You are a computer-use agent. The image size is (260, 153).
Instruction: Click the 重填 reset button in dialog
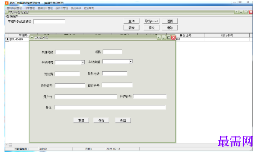pos(81,120)
